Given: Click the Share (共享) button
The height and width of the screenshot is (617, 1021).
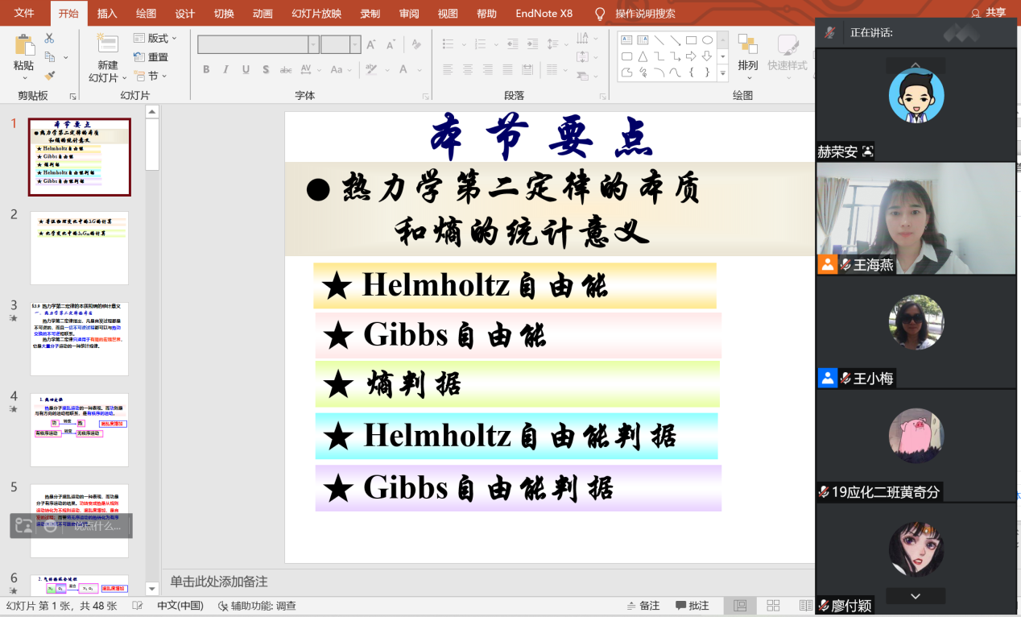Looking at the screenshot, I should coord(988,13).
